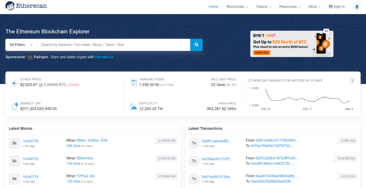
Task: Click the Latest Blocks heading
Action: coord(21,128)
